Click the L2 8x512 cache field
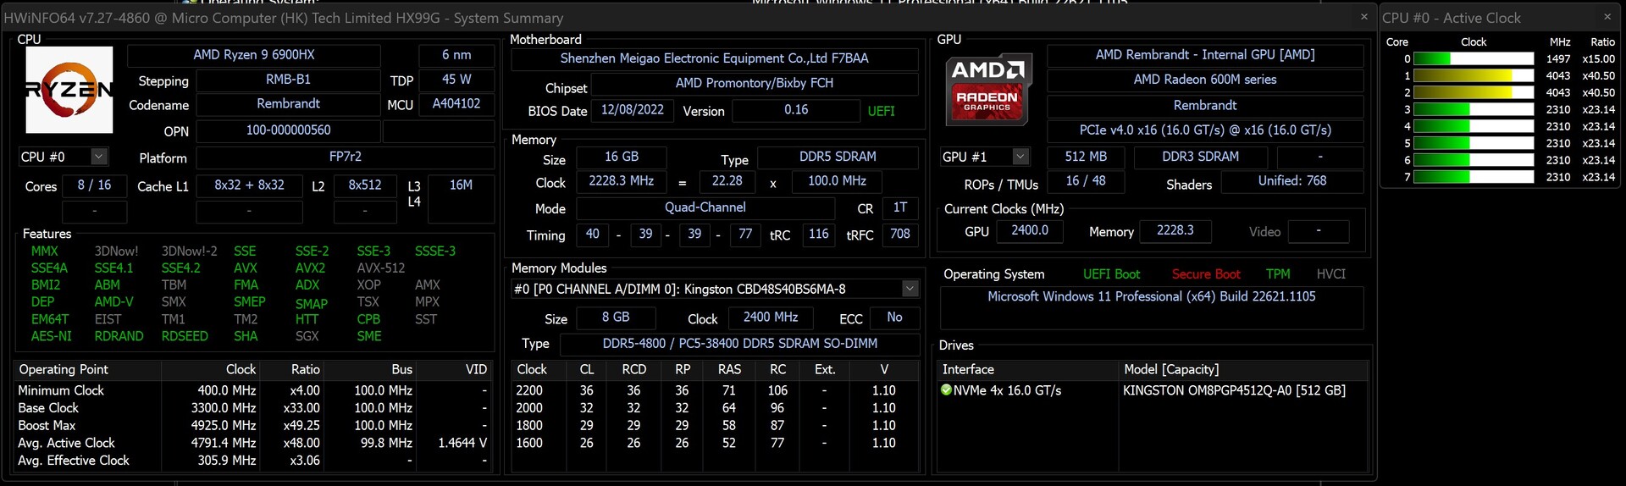The width and height of the screenshot is (1626, 486). 365,185
